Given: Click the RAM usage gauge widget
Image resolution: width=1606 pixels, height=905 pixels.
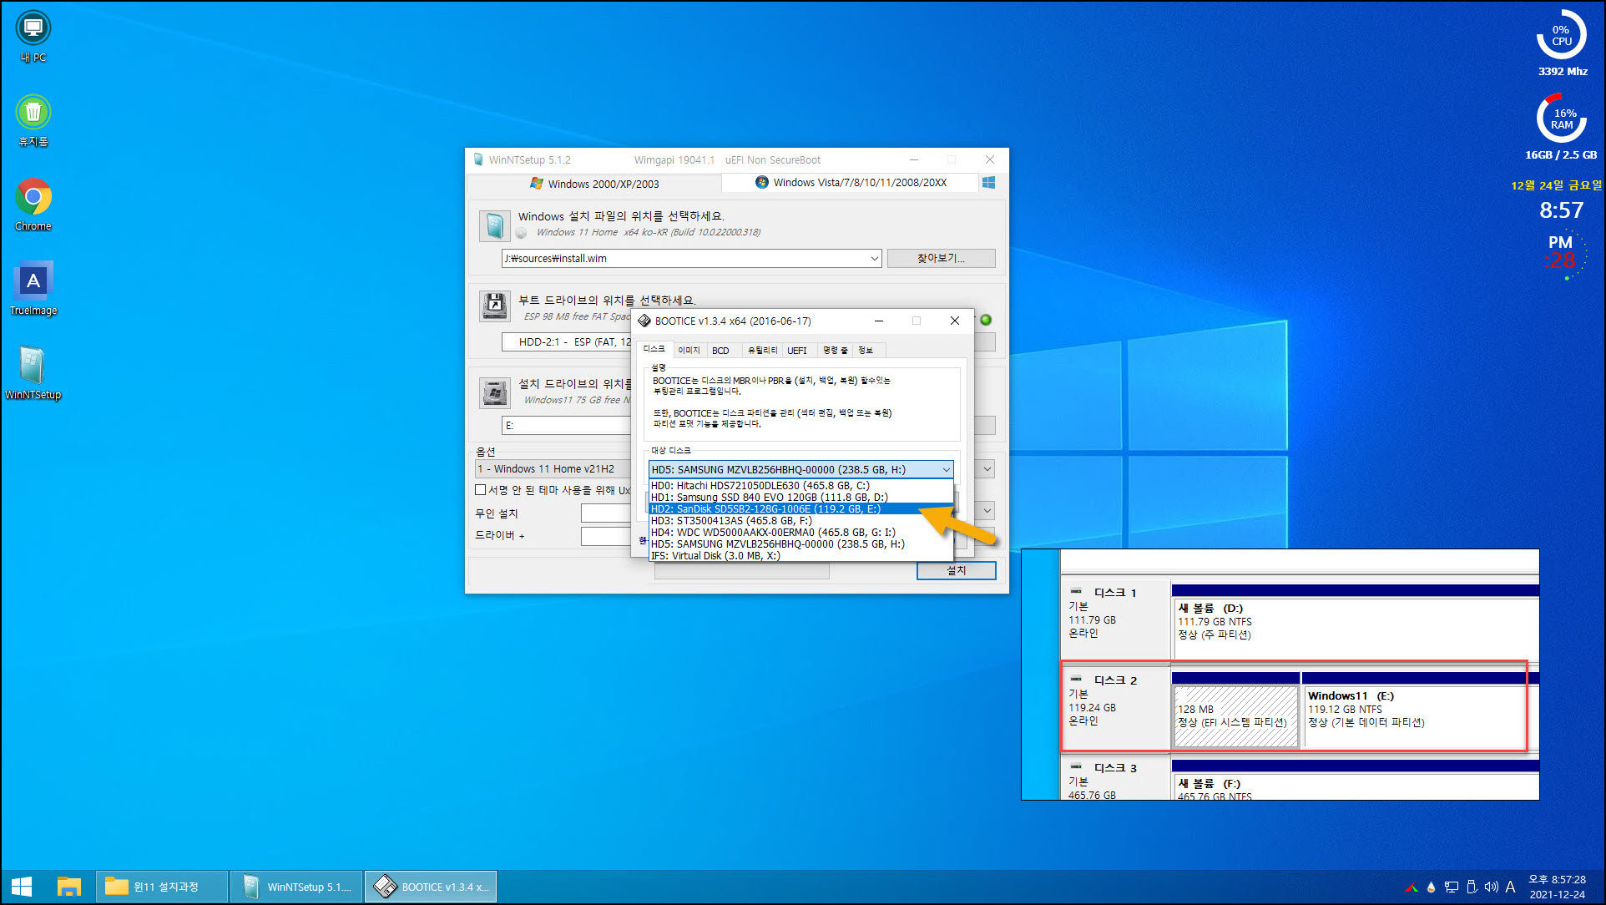Looking at the screenshot, I should [1562, 119].
